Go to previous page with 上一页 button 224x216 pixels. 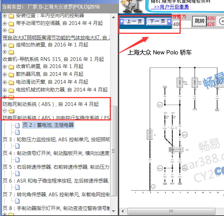132,21
